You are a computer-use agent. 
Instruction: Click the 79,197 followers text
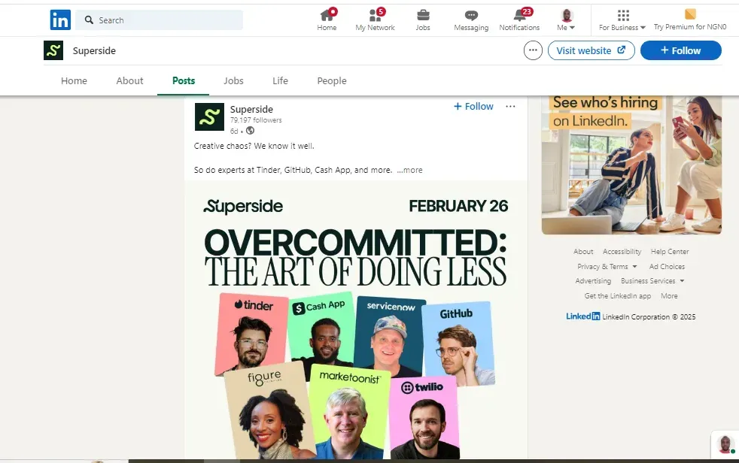(x=256, y=120)
